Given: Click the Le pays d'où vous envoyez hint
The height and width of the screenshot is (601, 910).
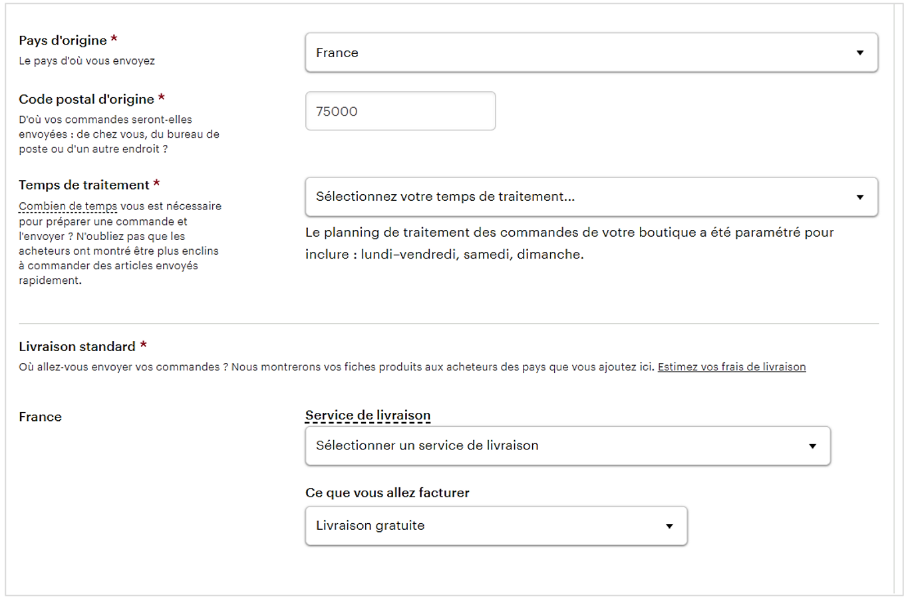Looking at the screenshot, I should point(86,60).
